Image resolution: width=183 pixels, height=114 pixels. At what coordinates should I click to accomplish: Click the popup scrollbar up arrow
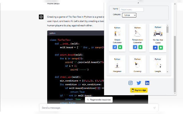[x=175, y=4]
